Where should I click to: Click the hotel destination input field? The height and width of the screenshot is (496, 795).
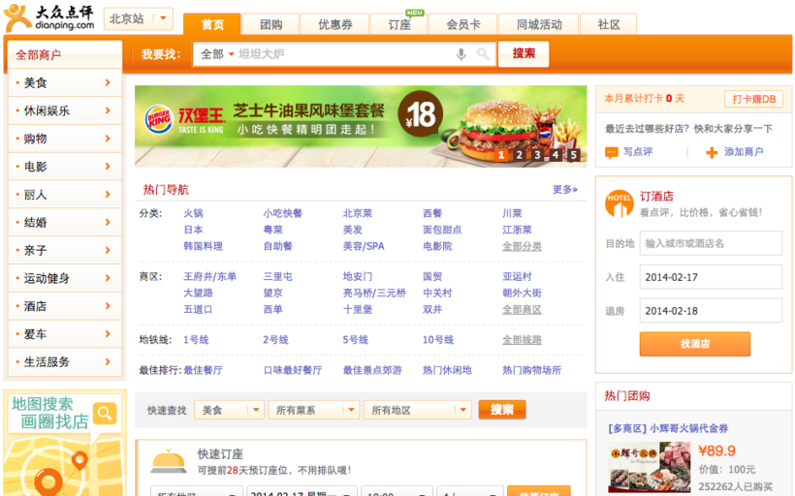pos(711,243)
